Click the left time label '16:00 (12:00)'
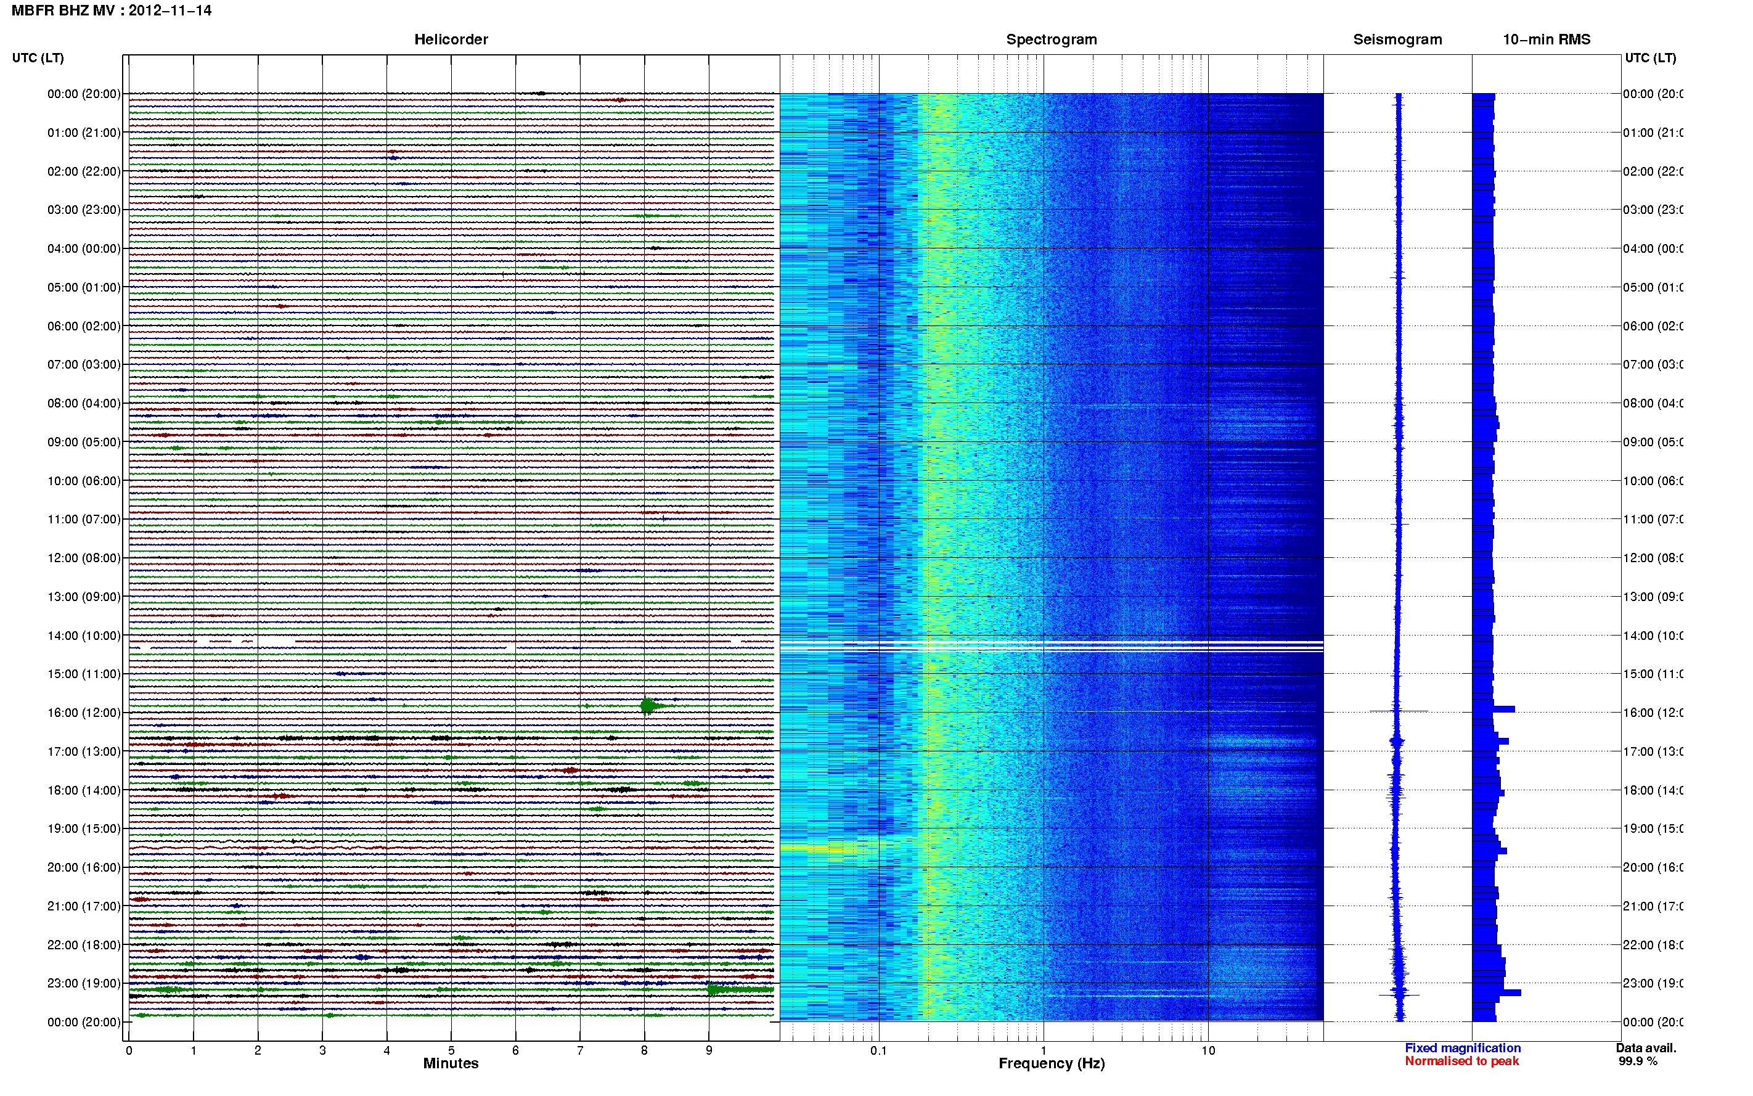Viewport: 1753px width, 1096px height. 84,713
